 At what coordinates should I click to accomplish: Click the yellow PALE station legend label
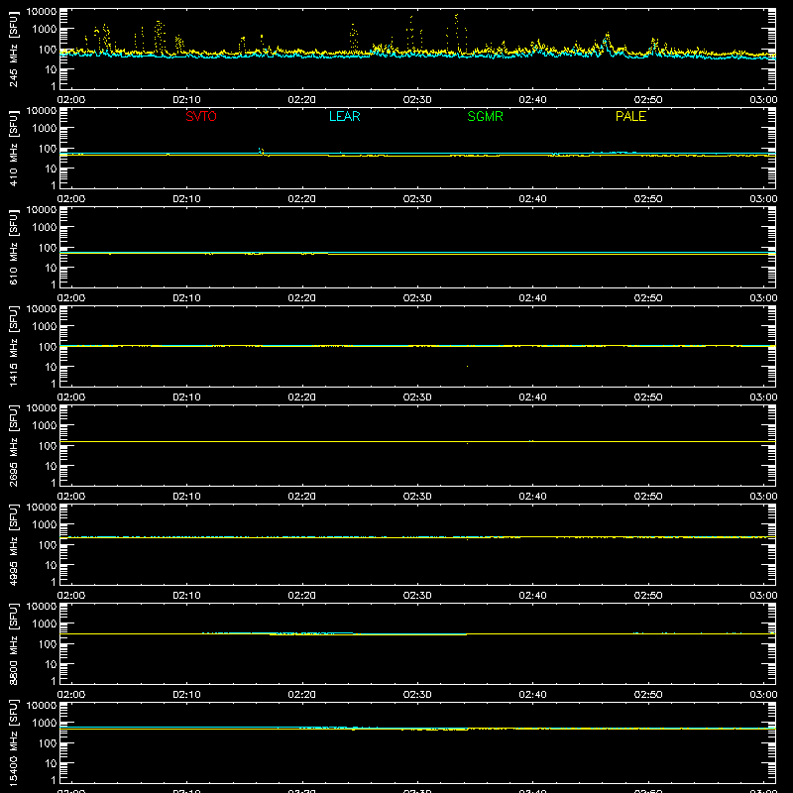(630, 116)
